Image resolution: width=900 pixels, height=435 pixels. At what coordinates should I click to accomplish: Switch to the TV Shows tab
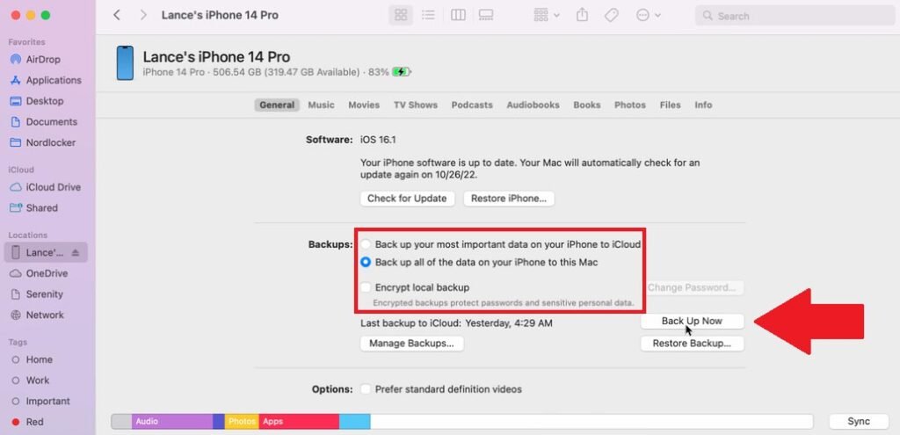(416, 105)
